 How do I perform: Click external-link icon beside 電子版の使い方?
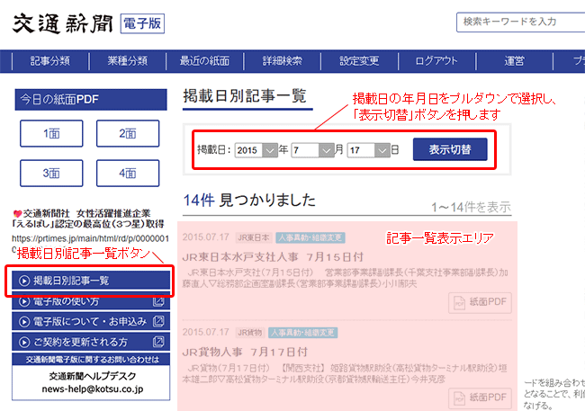(x=159, y=300)
